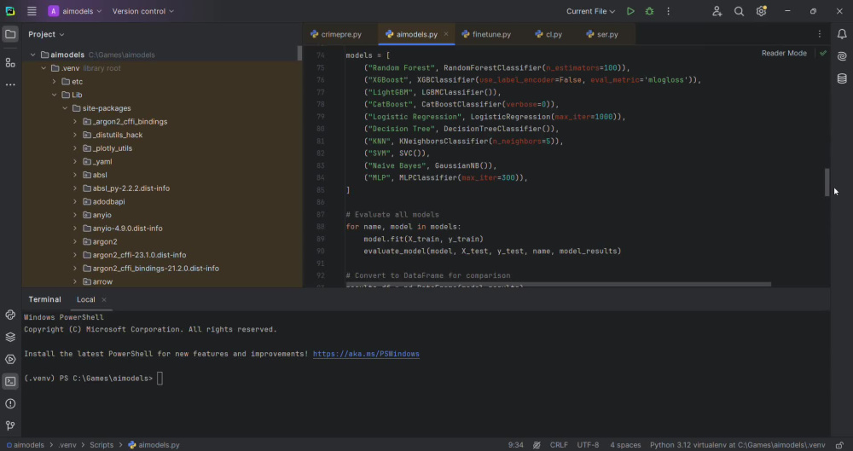Show more tool windows ellipsis
The image size is (853, 451).
10,85
